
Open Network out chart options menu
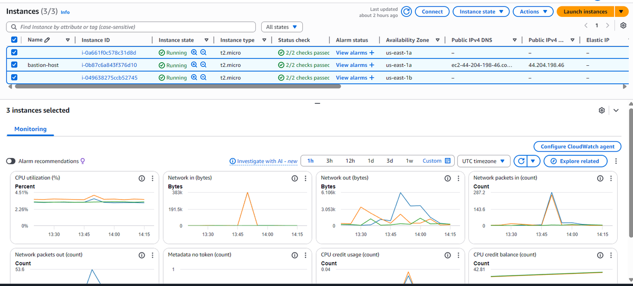[458, 179]
